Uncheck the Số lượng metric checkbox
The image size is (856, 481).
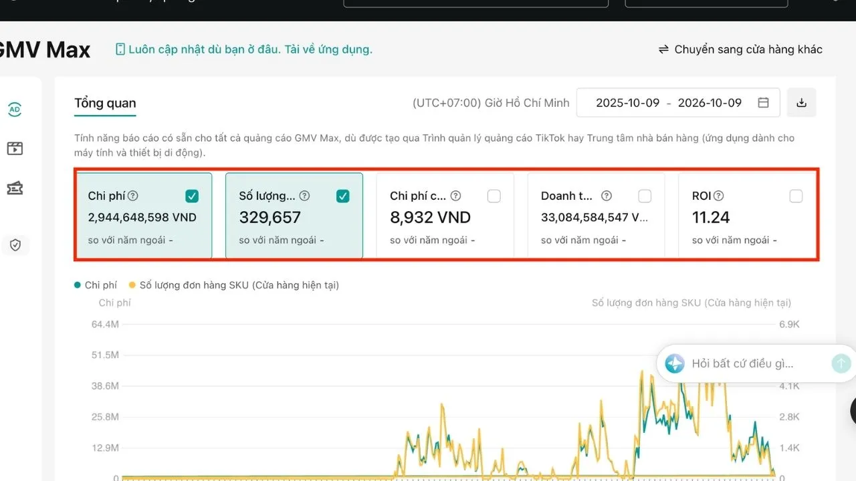click(x=343, y=196)
